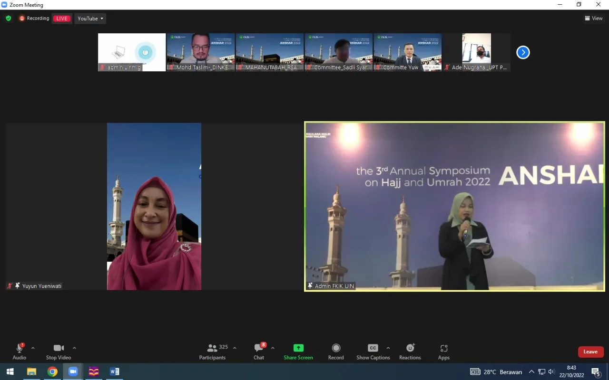The width and height of the screenshot is (609, 380).
Task: Expand the Chat options arrow
Action: coord(273,348)
